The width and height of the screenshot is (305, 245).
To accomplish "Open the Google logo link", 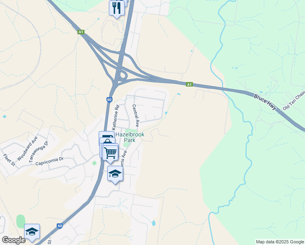I will pyautogui.click(x=13, y=240).
